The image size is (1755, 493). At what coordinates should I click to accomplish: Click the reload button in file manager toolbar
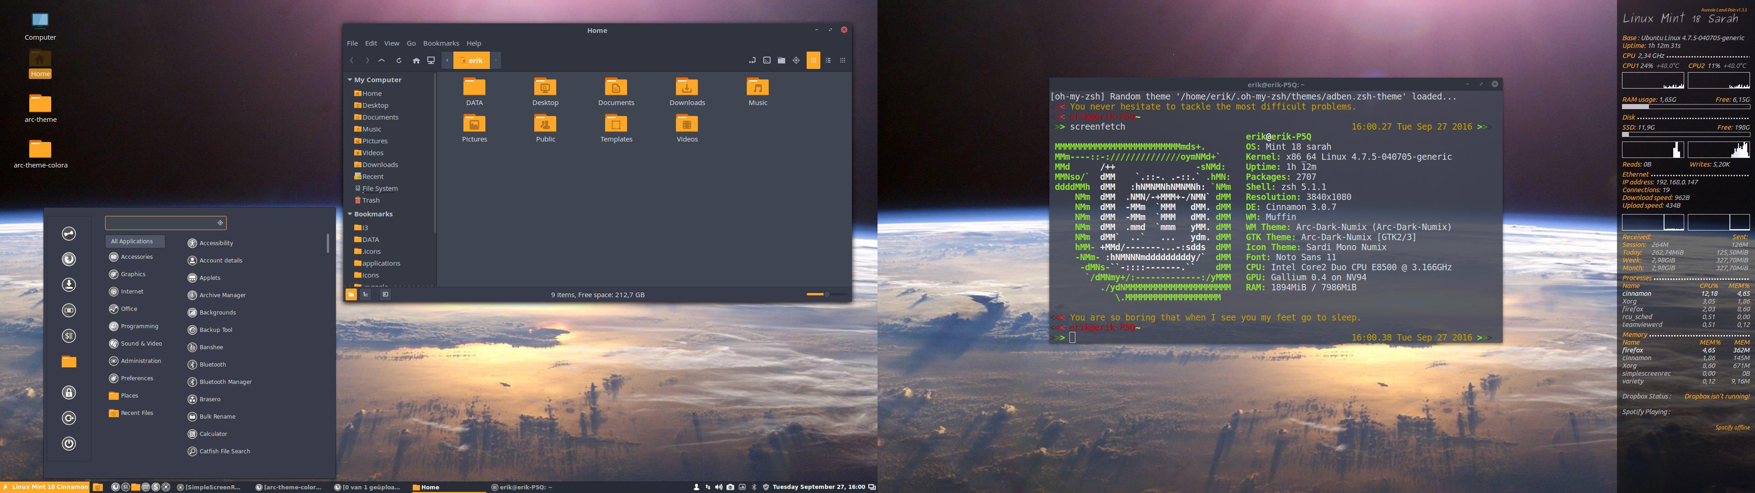click(x=399, y=61)
